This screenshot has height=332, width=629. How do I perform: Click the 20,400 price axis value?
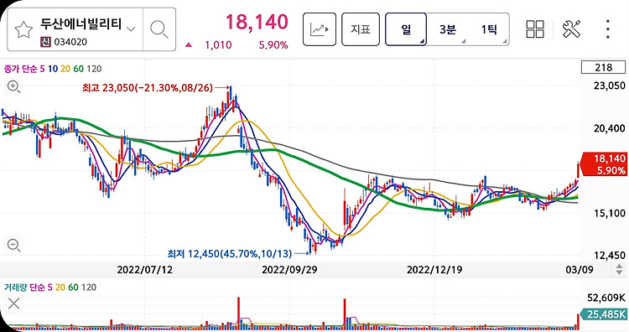[610, 128]
